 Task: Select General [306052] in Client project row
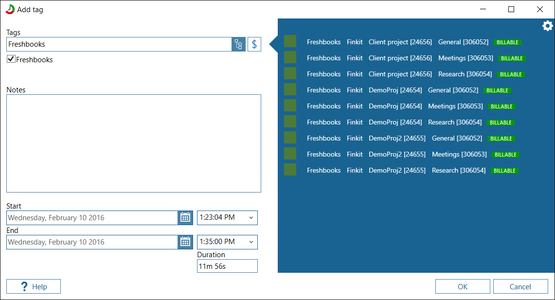click(464, 42)
